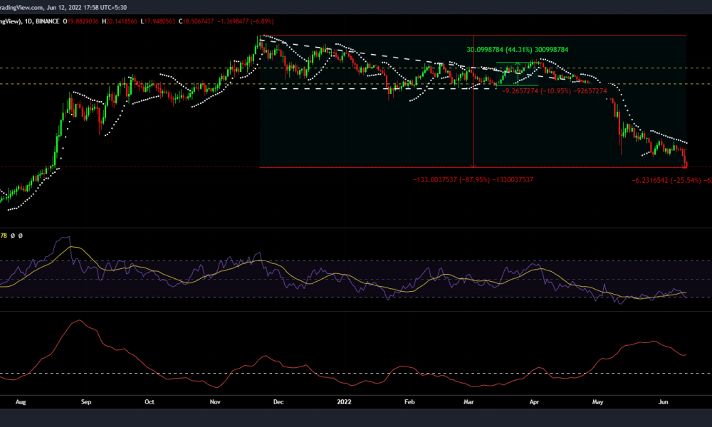Select the -6.2316542 (-25.54%) label near June
Image resolution: width=712 pixels, height=427 pixels.
[x=671, y=180]
